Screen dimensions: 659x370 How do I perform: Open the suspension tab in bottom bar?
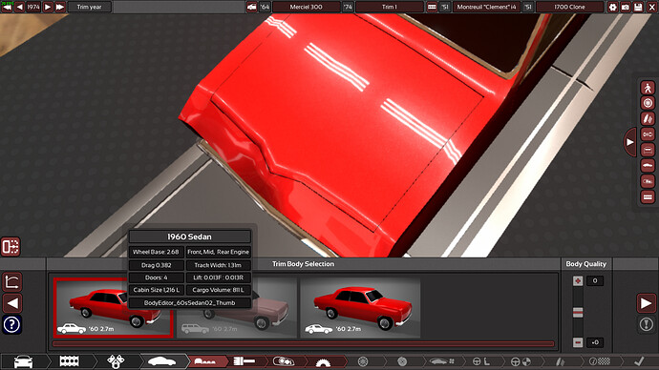tap(560, 361)
